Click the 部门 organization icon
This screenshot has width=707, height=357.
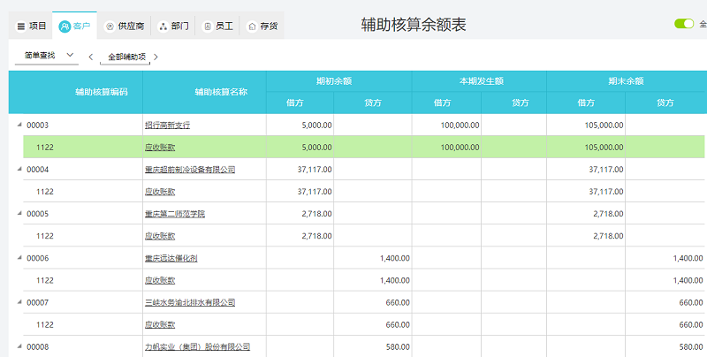(163, 27)
